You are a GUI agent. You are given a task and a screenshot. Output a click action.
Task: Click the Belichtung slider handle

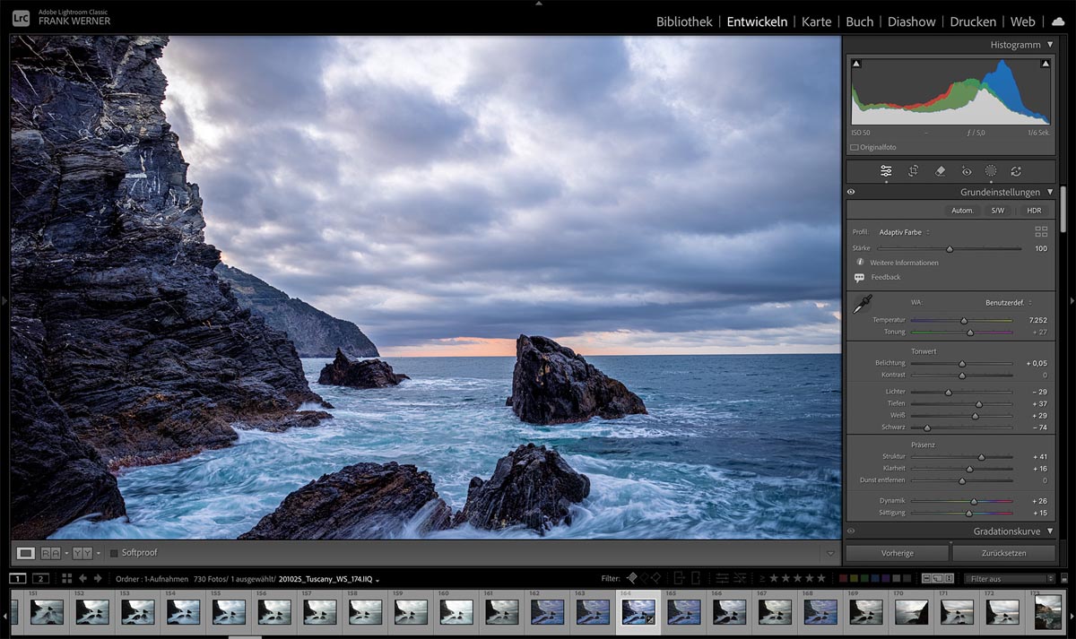(x=962, y=364)
